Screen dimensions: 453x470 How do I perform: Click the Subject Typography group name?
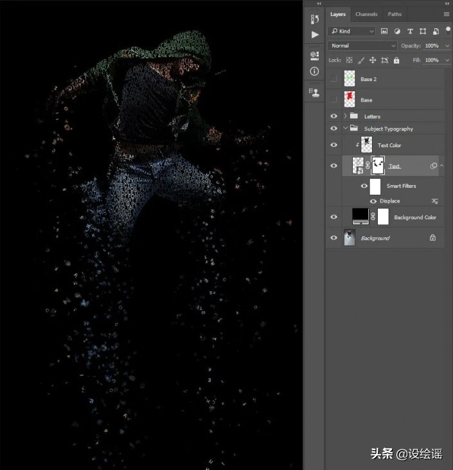pos(389,129)
